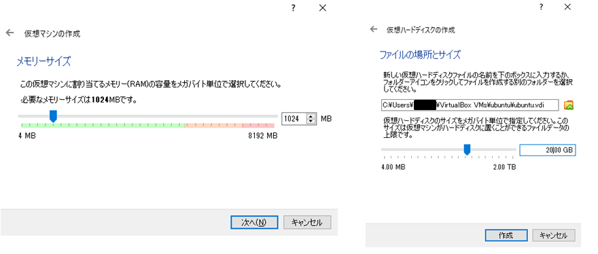Click the 2.00 TB maximum label

pos(504,167)
